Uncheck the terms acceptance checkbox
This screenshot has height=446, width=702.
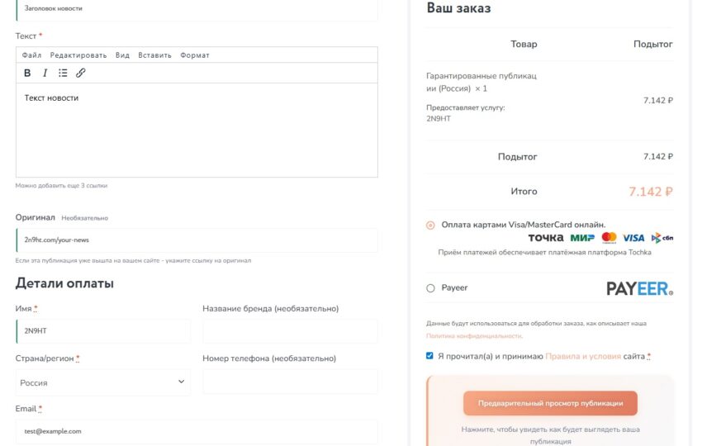(x=429, y=356)
